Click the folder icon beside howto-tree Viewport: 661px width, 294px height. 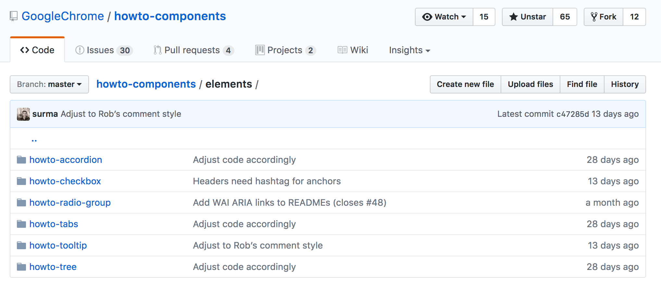pyautogui.click(x=21, y=267)
